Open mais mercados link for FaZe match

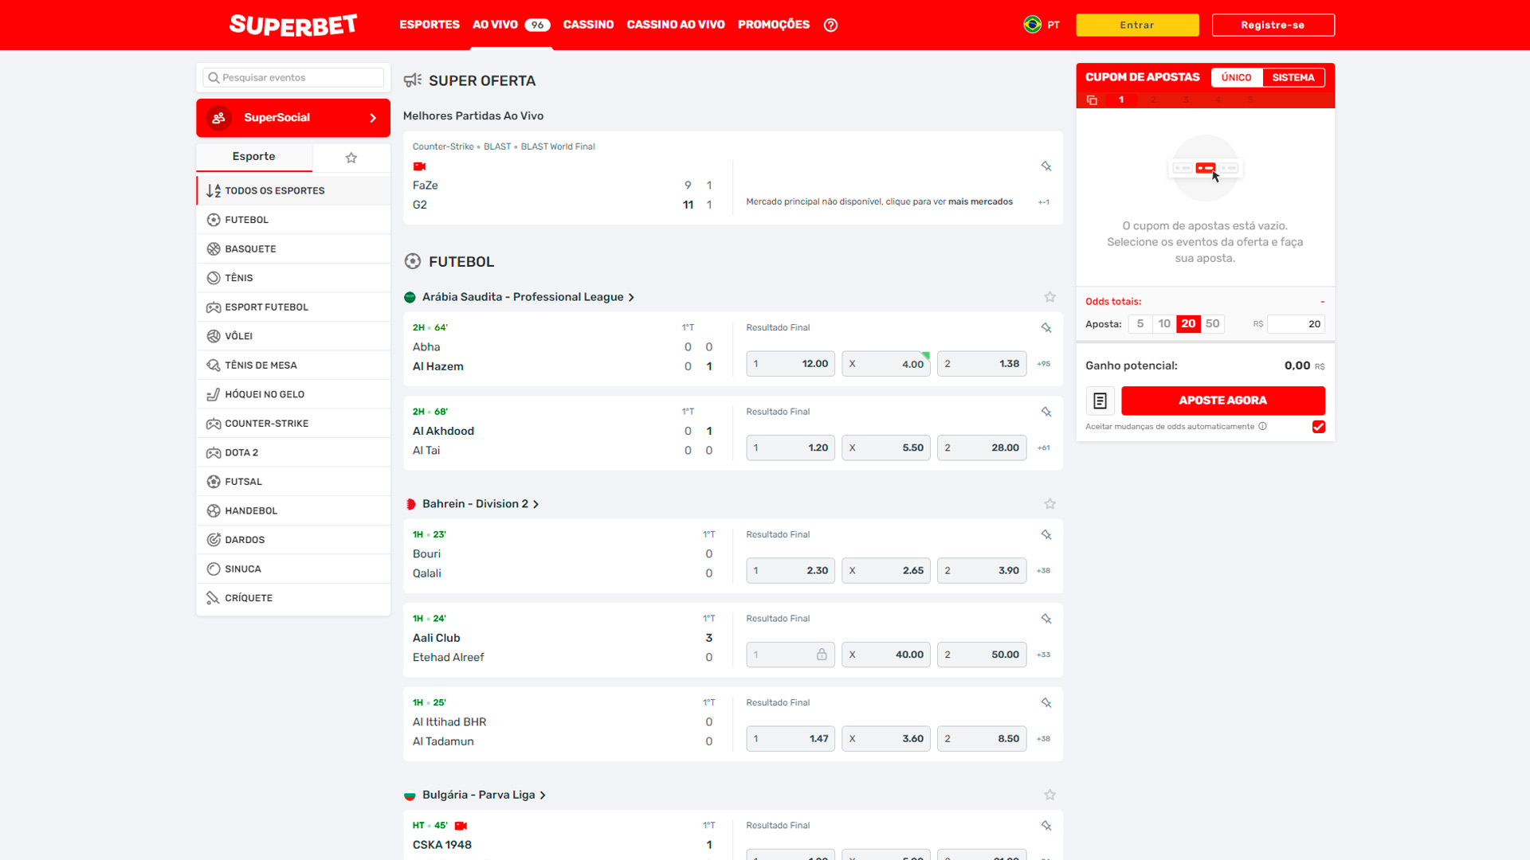[980, 202]
